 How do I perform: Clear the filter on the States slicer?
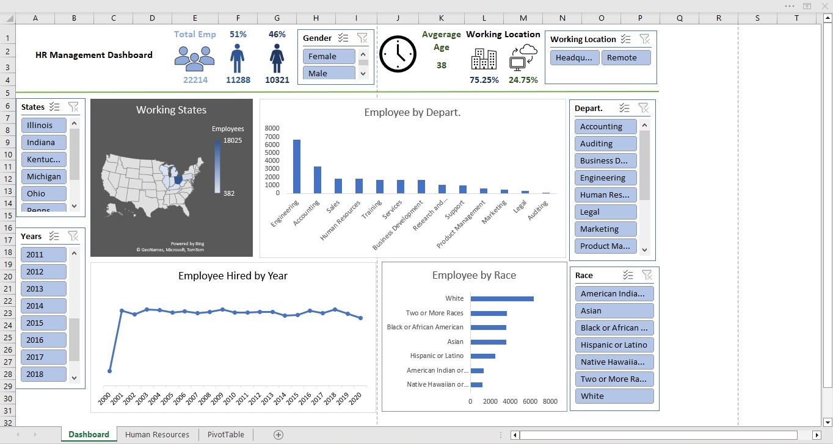click(x=73, y=107)
